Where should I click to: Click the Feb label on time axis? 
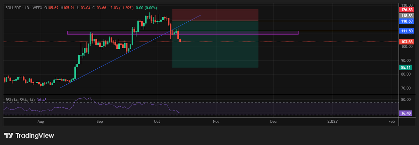(x=391, y=121)
